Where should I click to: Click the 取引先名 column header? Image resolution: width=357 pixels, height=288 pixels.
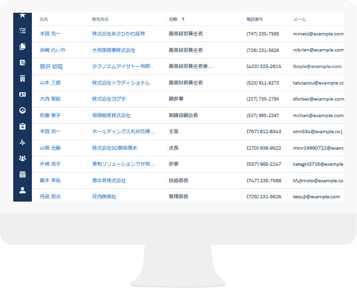point(100,19)
